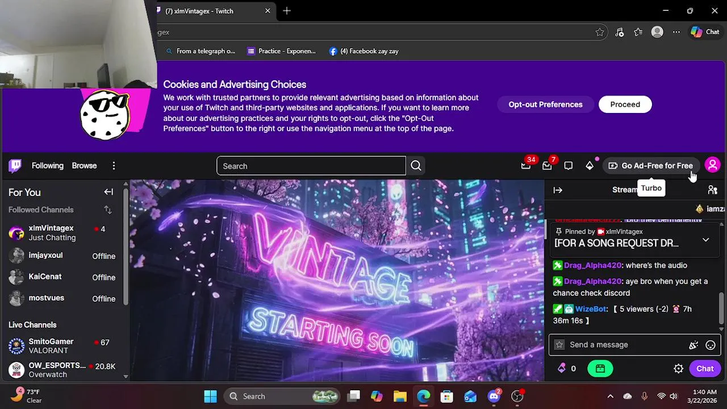The height and width of the screenshot is (409, 727).
Task: Collapse the stream chat panel arrow
Action: tap(558, 190)
